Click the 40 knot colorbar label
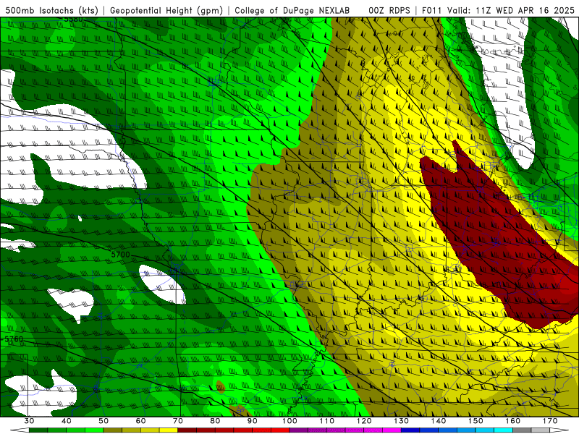Viewport: 579px width, 434px height. (67, 421)
